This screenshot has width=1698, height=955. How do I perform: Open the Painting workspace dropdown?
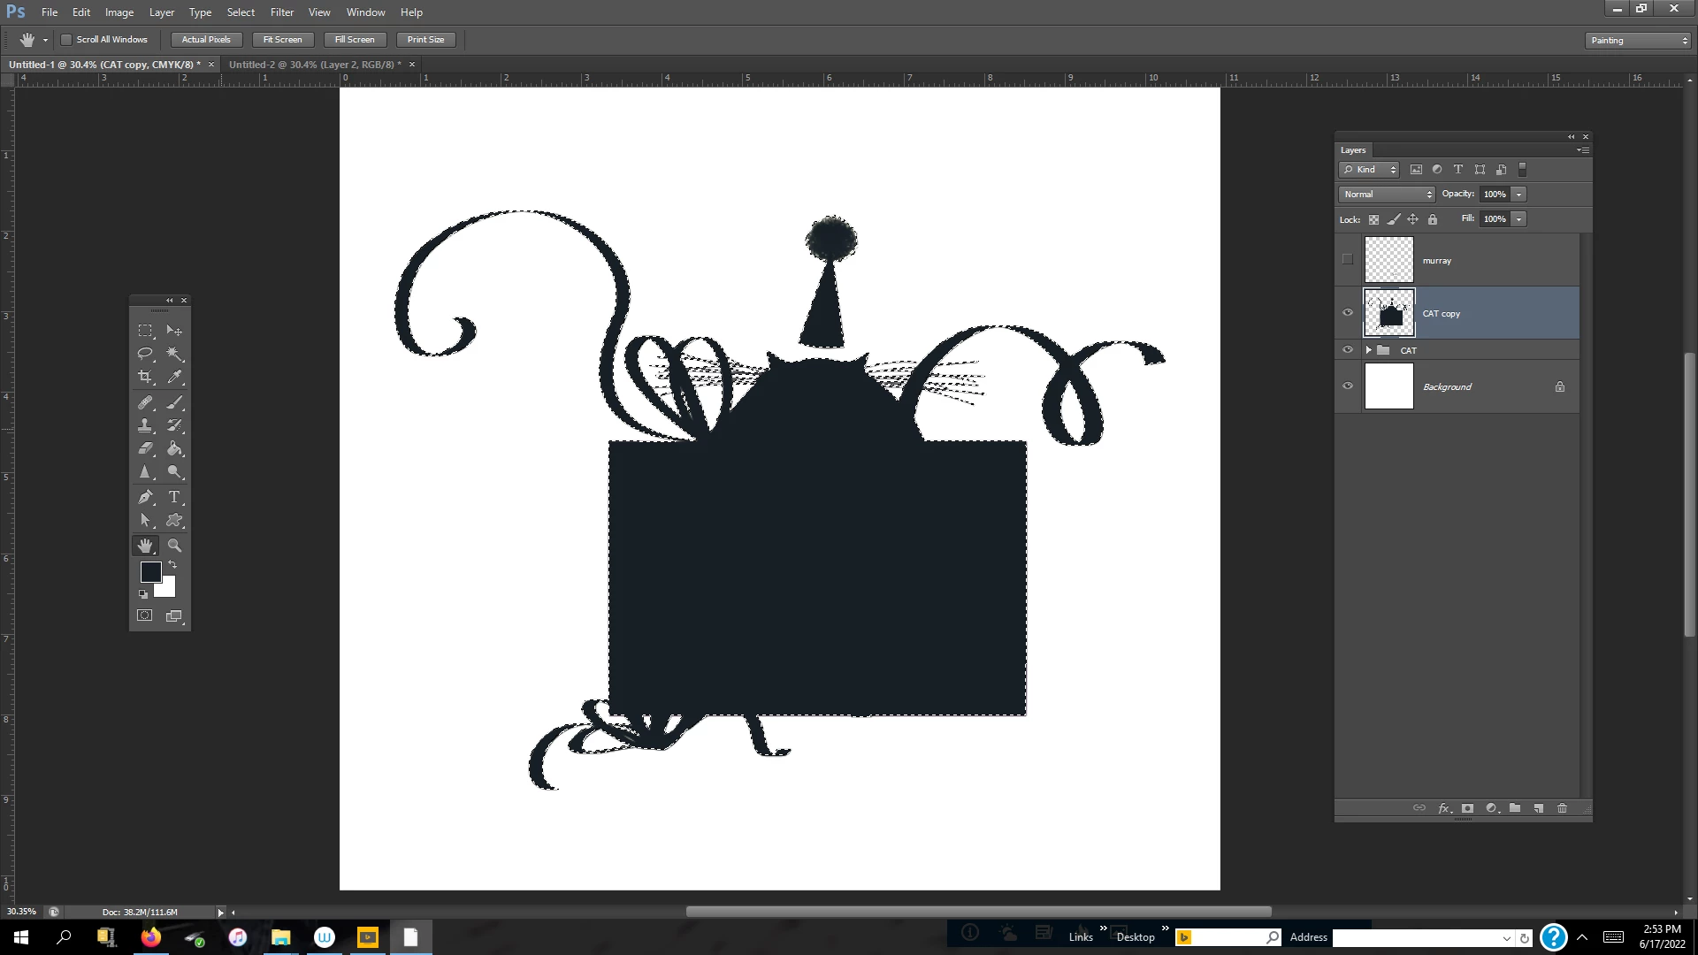[x=1639, y=41]
